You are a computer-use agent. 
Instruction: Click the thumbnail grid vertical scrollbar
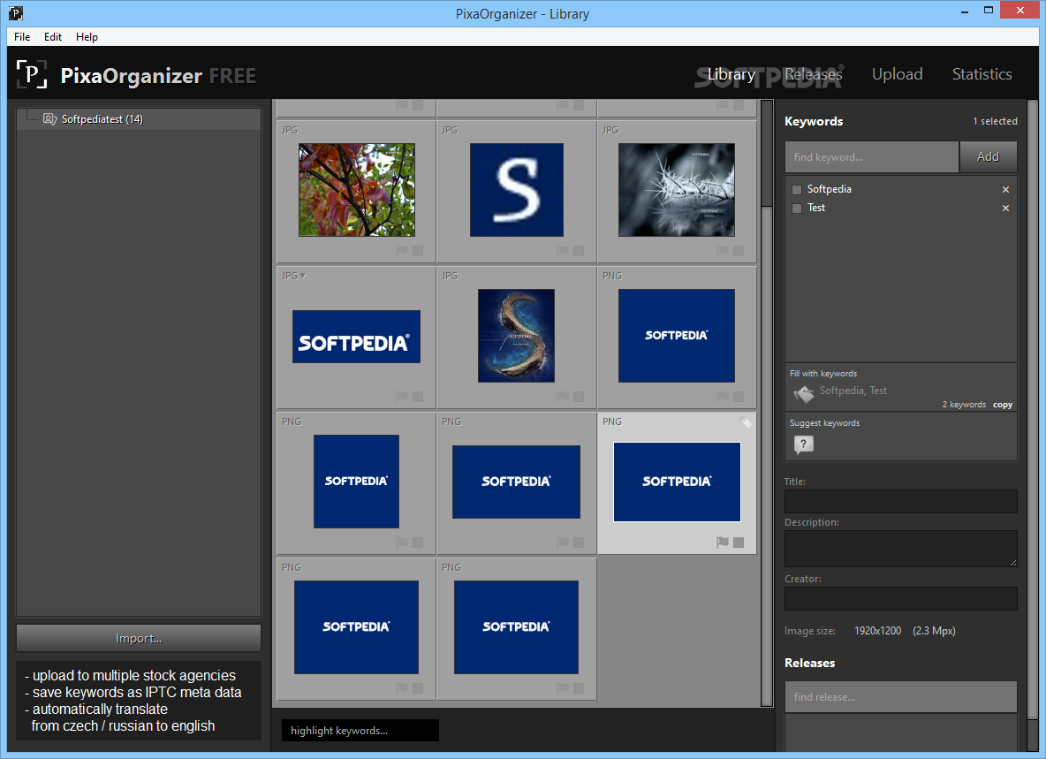[x=767, y=402]
